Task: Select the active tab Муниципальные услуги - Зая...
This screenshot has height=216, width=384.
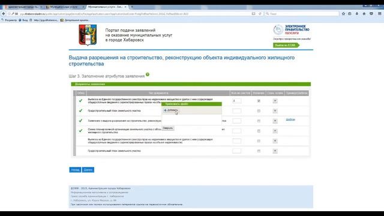Action: [x=107, y=7]
